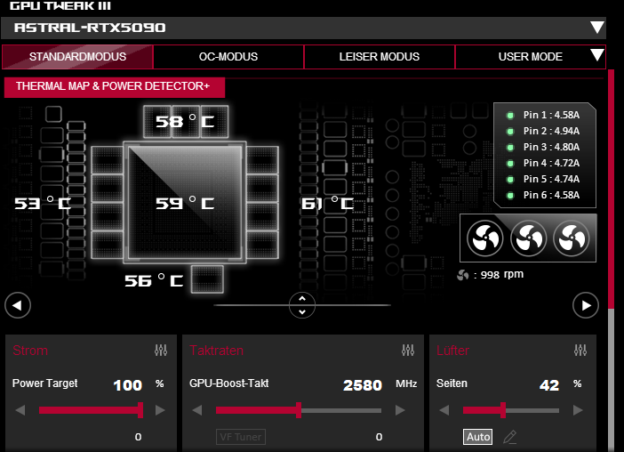Click THERMAL MAP & POWER DETECTOR+ header

[114, 87]
